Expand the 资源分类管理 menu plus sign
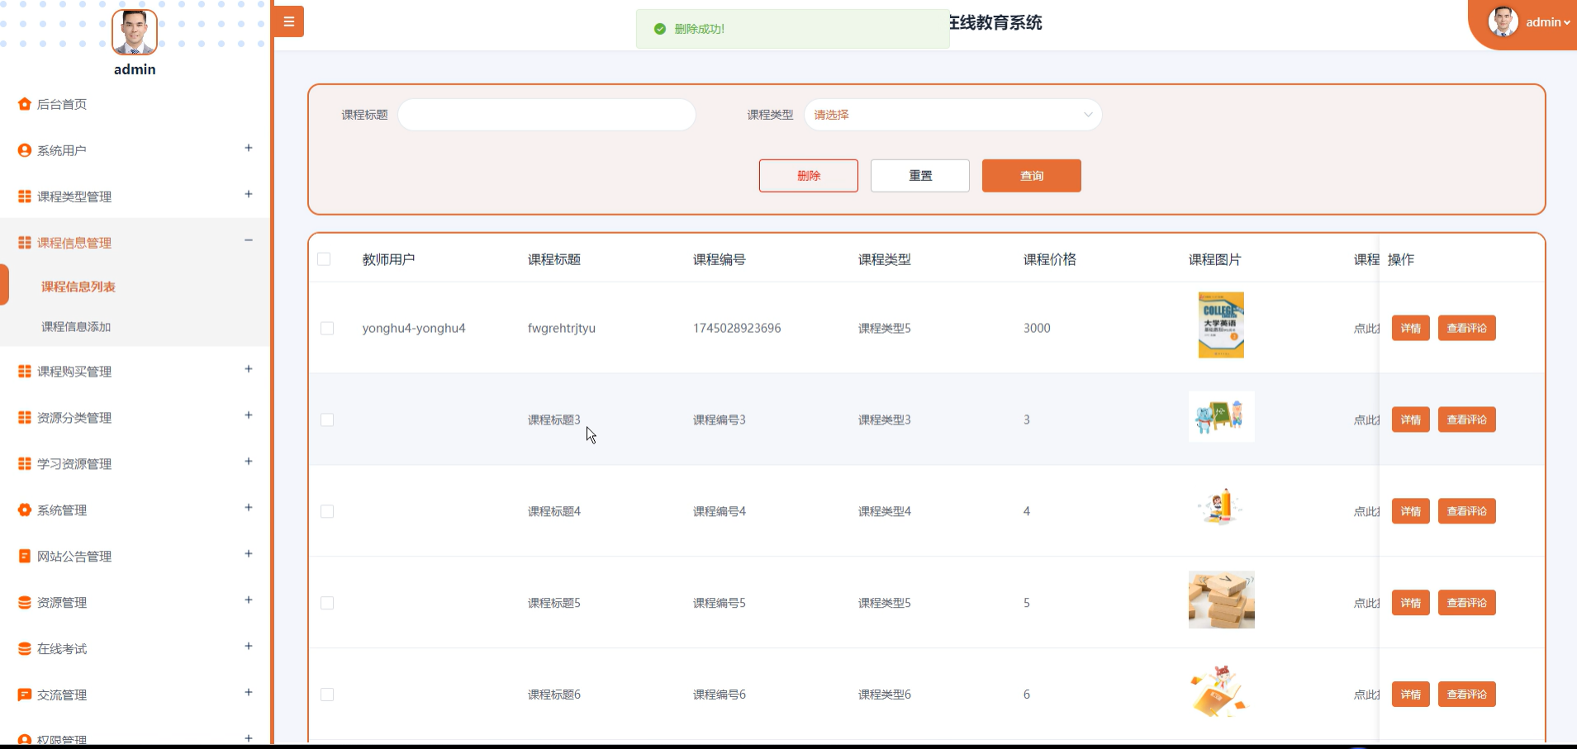 249,415
